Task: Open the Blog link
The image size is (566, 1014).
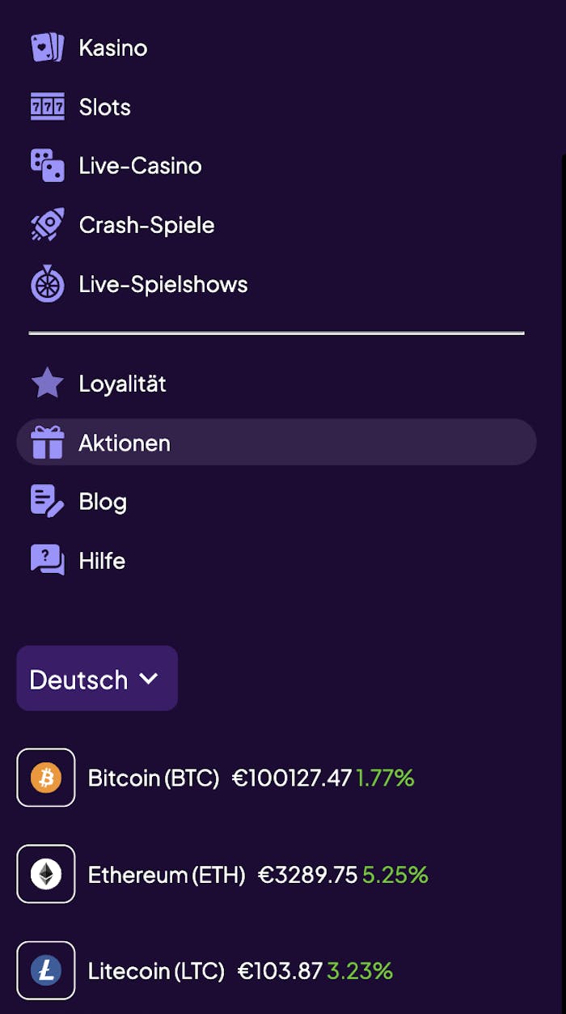Action: click(x=103, y=502)
